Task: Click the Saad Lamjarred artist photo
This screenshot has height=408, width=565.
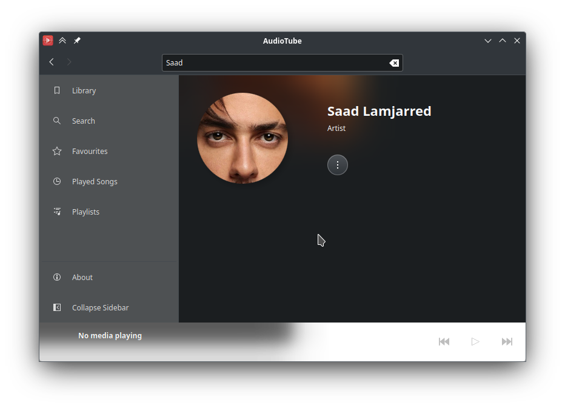Action: [x=242, y=138]
